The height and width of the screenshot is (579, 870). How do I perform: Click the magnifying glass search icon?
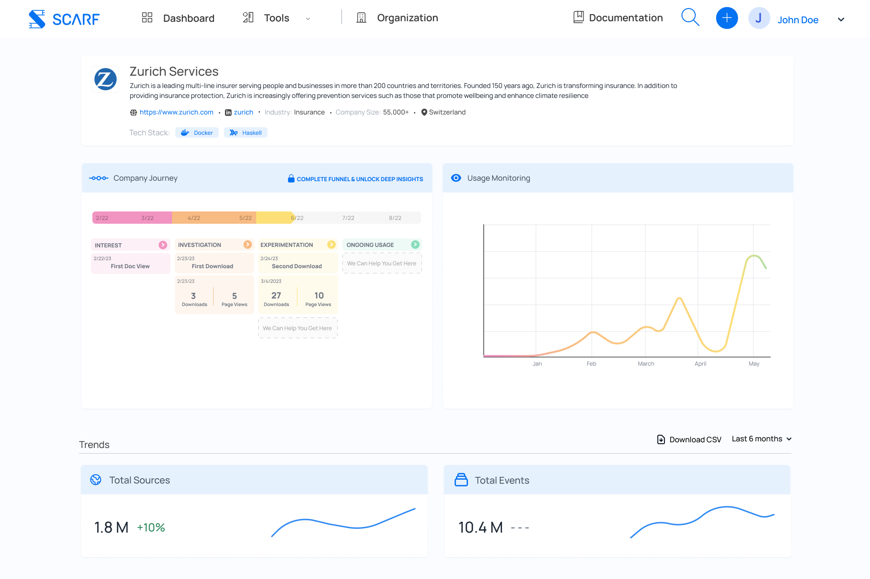pos(690,18)
